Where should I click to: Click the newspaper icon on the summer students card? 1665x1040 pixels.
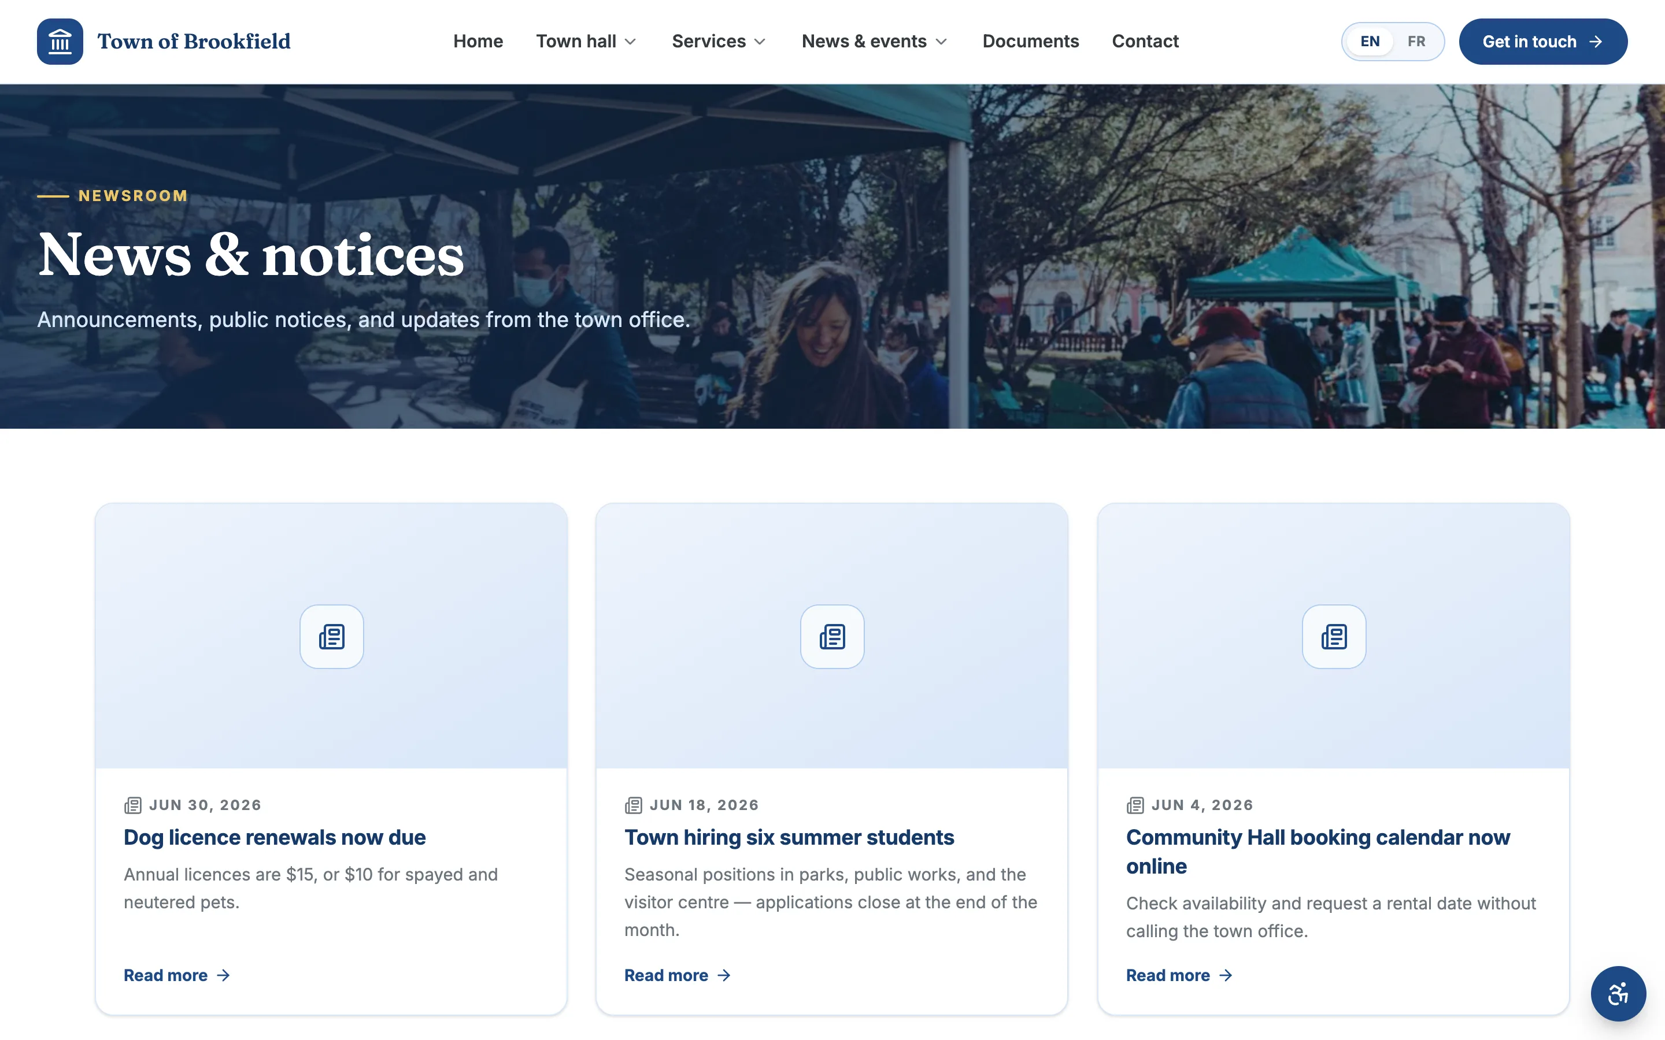pos(832,636)
